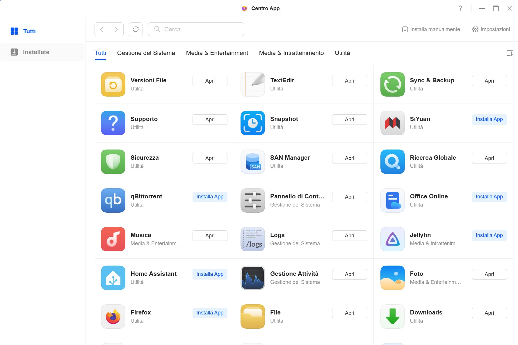Click the SAN Manager app icon
Viewport: 518px width, 345px height.
(253, 162)
